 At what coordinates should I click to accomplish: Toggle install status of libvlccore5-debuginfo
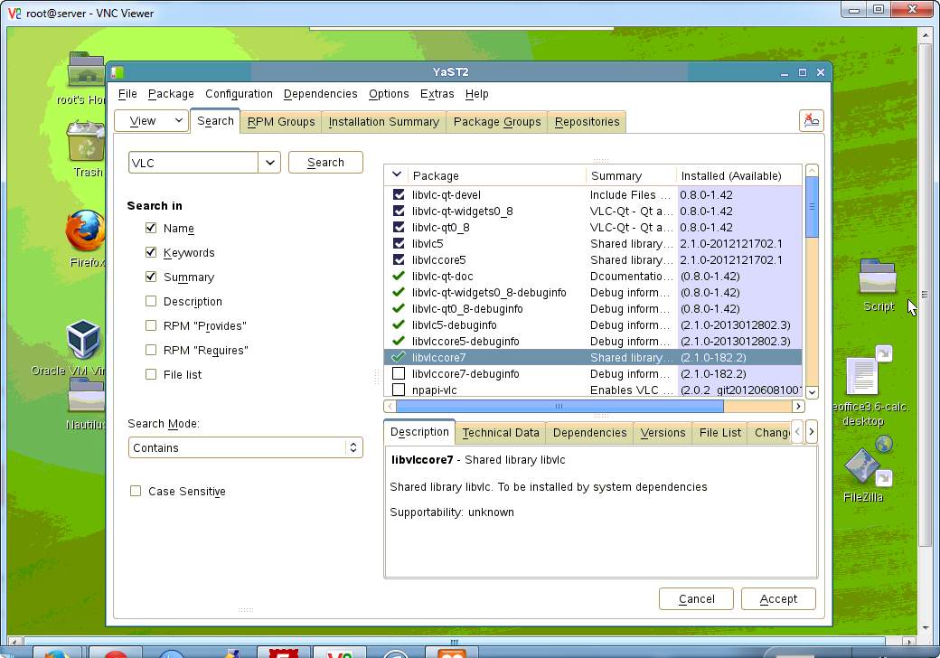click(x=398, y=341)
